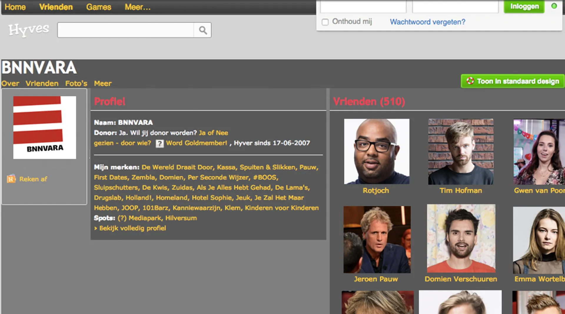Click the Reken af icon
Image resolution: width=565 pixels, height=314 pixels.
(x=11, y=179)
